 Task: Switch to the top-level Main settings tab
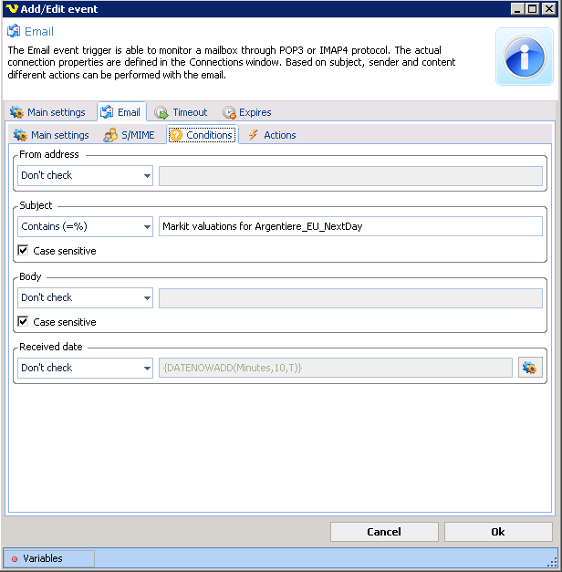coord(48,112)
